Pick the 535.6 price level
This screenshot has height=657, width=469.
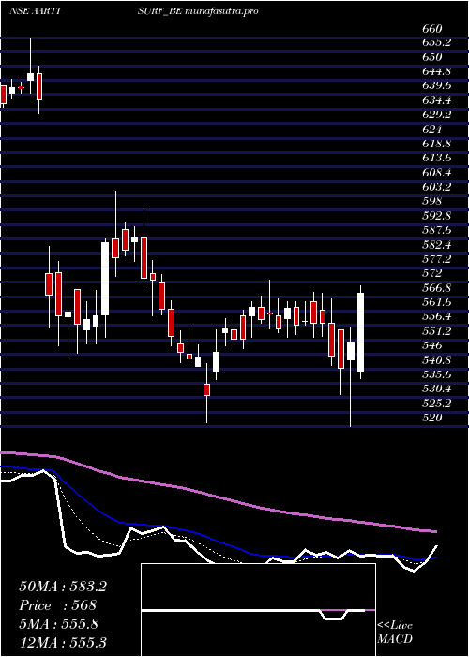click(x=437, y=374)
